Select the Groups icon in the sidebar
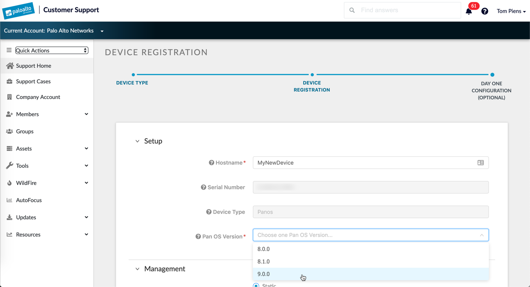Viewport: 530px width, 287px height. (x=9, y=131)
